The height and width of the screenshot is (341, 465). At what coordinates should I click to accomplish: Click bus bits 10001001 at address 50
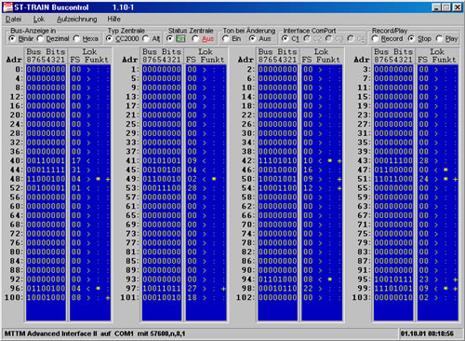click(x=277, y=179)
